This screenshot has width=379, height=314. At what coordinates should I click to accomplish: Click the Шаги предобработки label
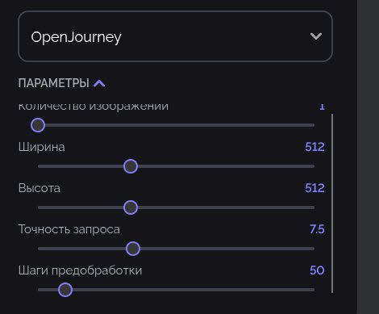[80, 270]
